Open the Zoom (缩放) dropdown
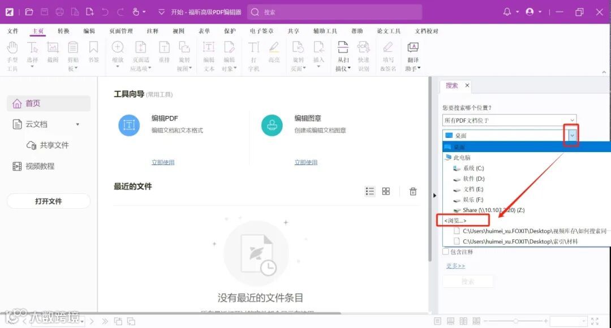 117,67
